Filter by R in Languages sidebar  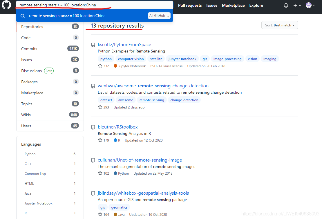pos(50,213)
